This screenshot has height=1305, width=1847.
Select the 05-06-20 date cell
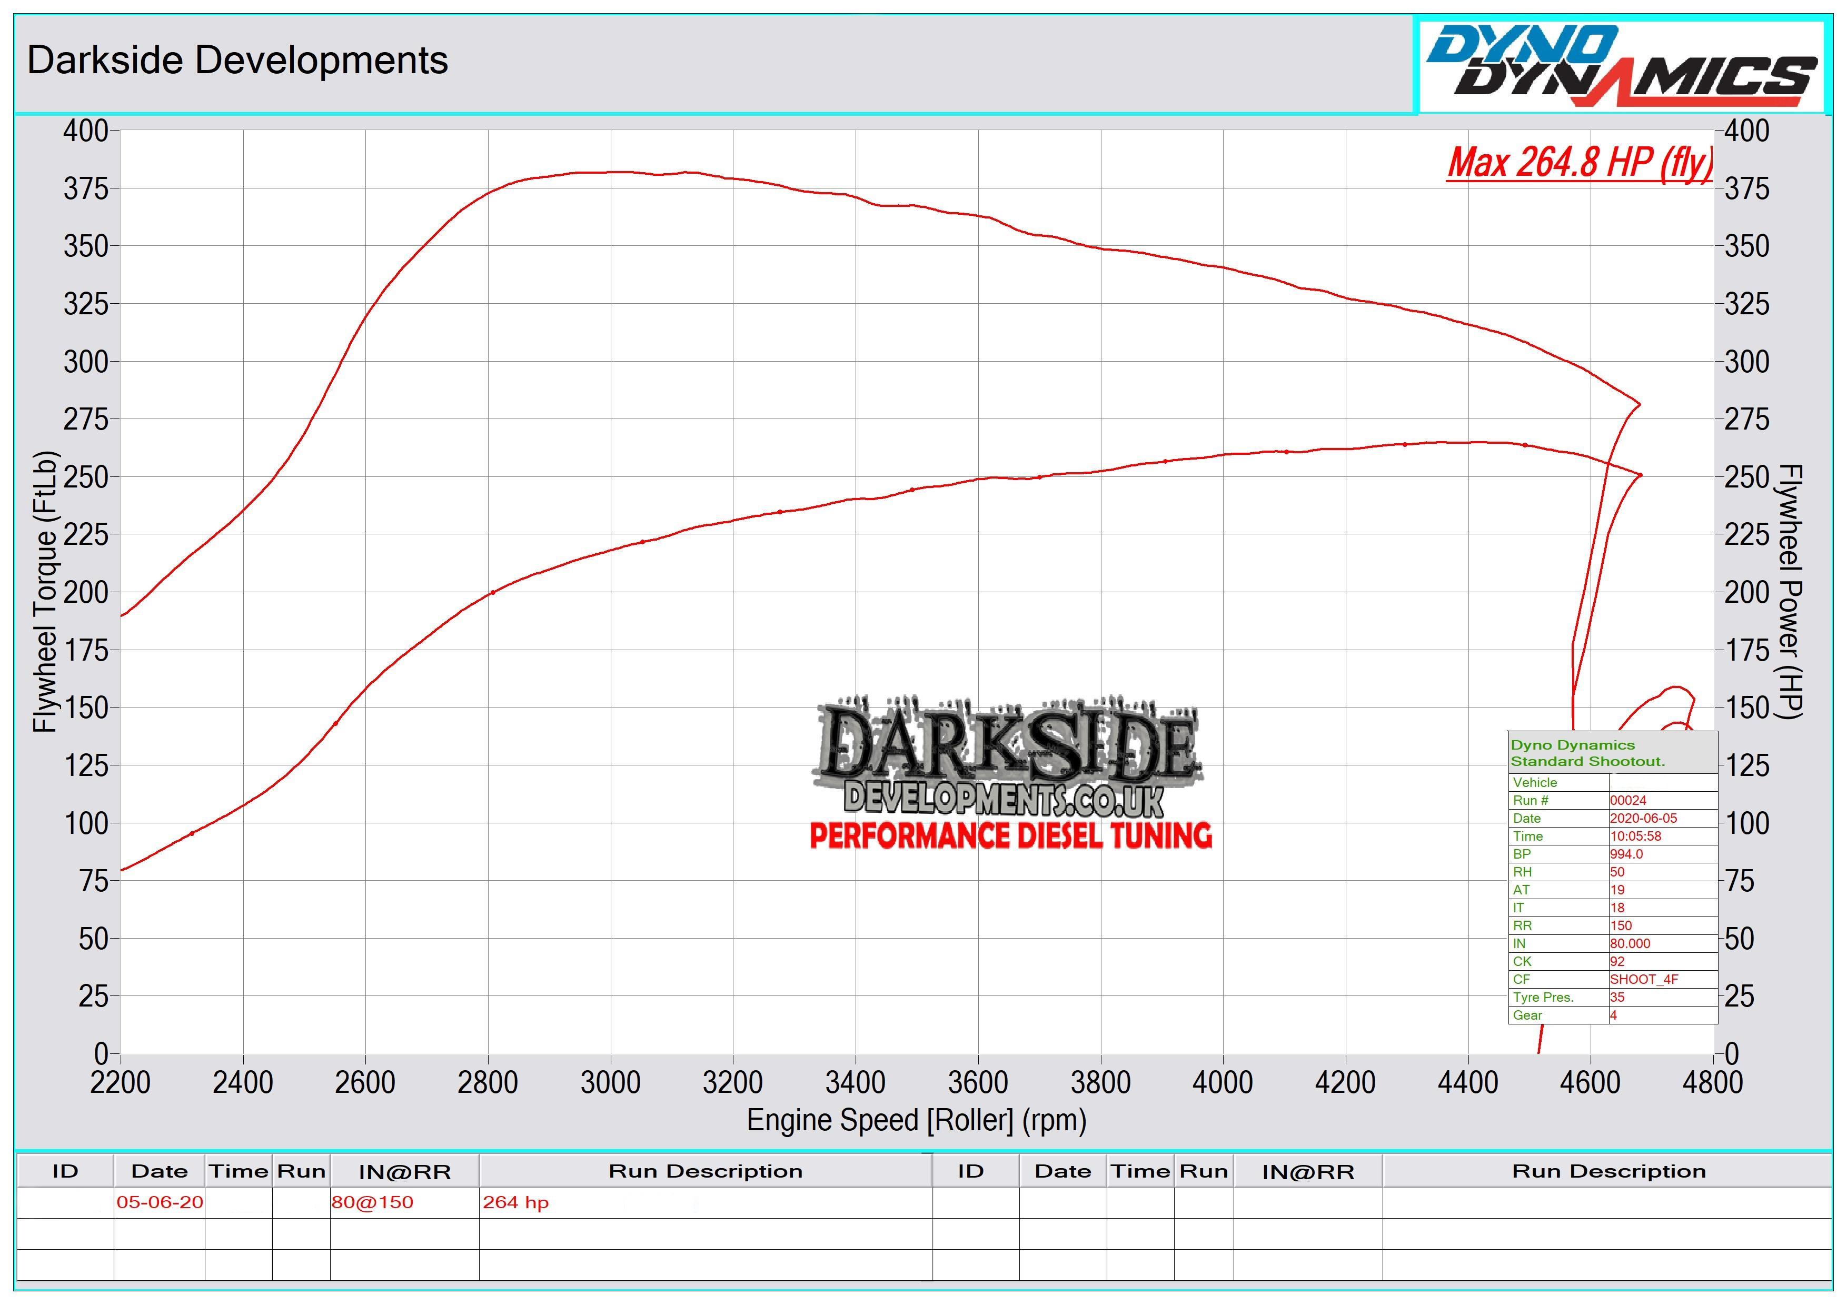pyautogui.click(x=160, y=1203)
